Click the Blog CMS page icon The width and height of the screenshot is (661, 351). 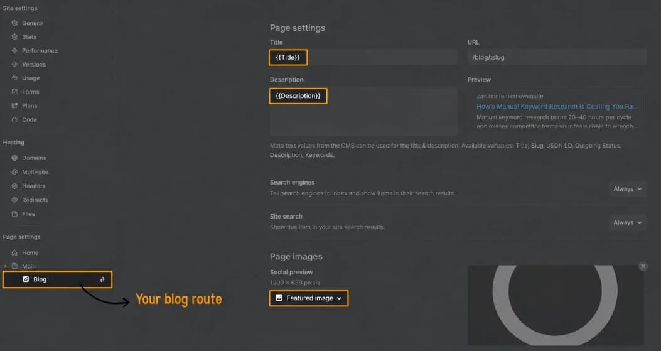coord(26,279)
